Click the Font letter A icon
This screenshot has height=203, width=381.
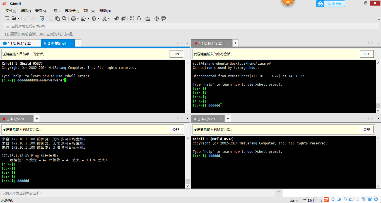pos(104,18)
